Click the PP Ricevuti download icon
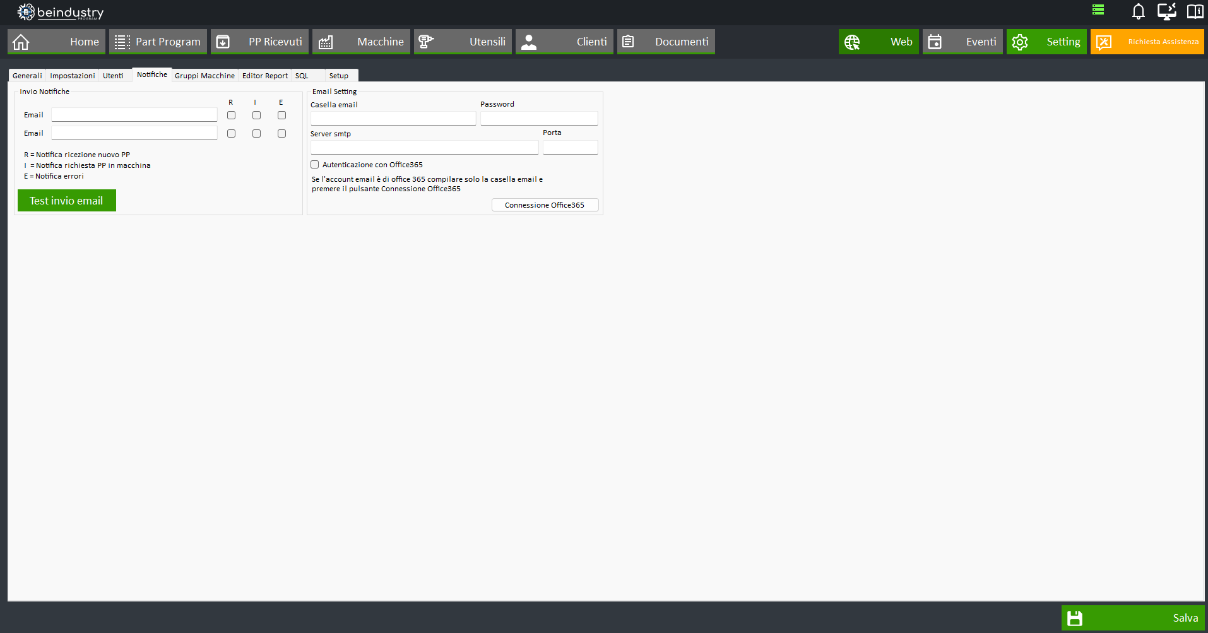The height and width of the screenshot is (633, 1208). 223,42
